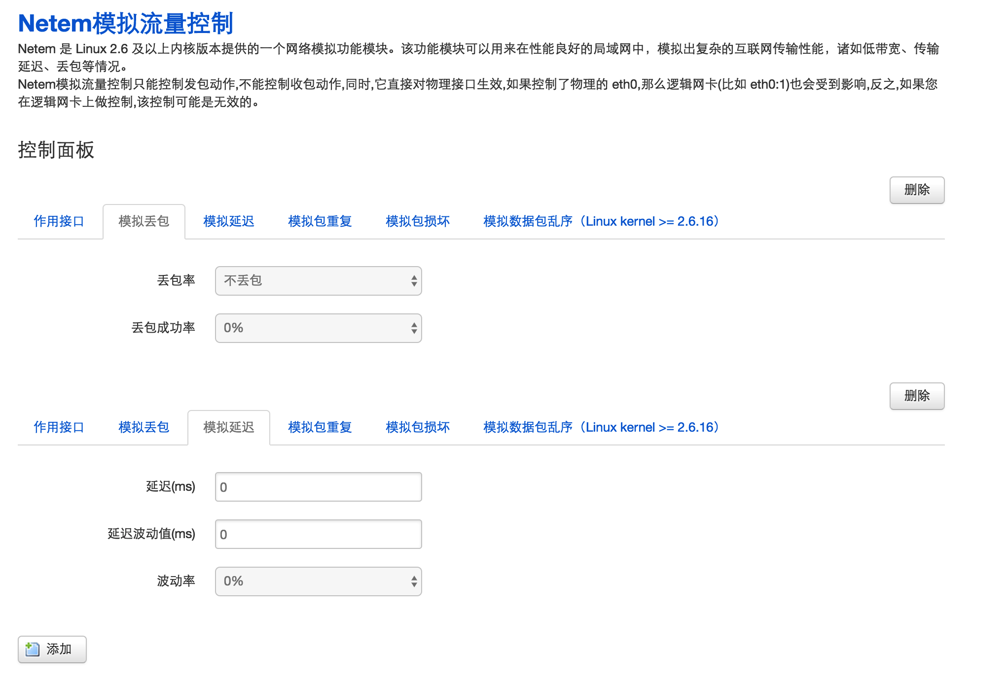Image resolution: width=1007 pixels, height=682 pixels.
Task: Select 模拟丢包 tab in second section
Action: point(144,427)
